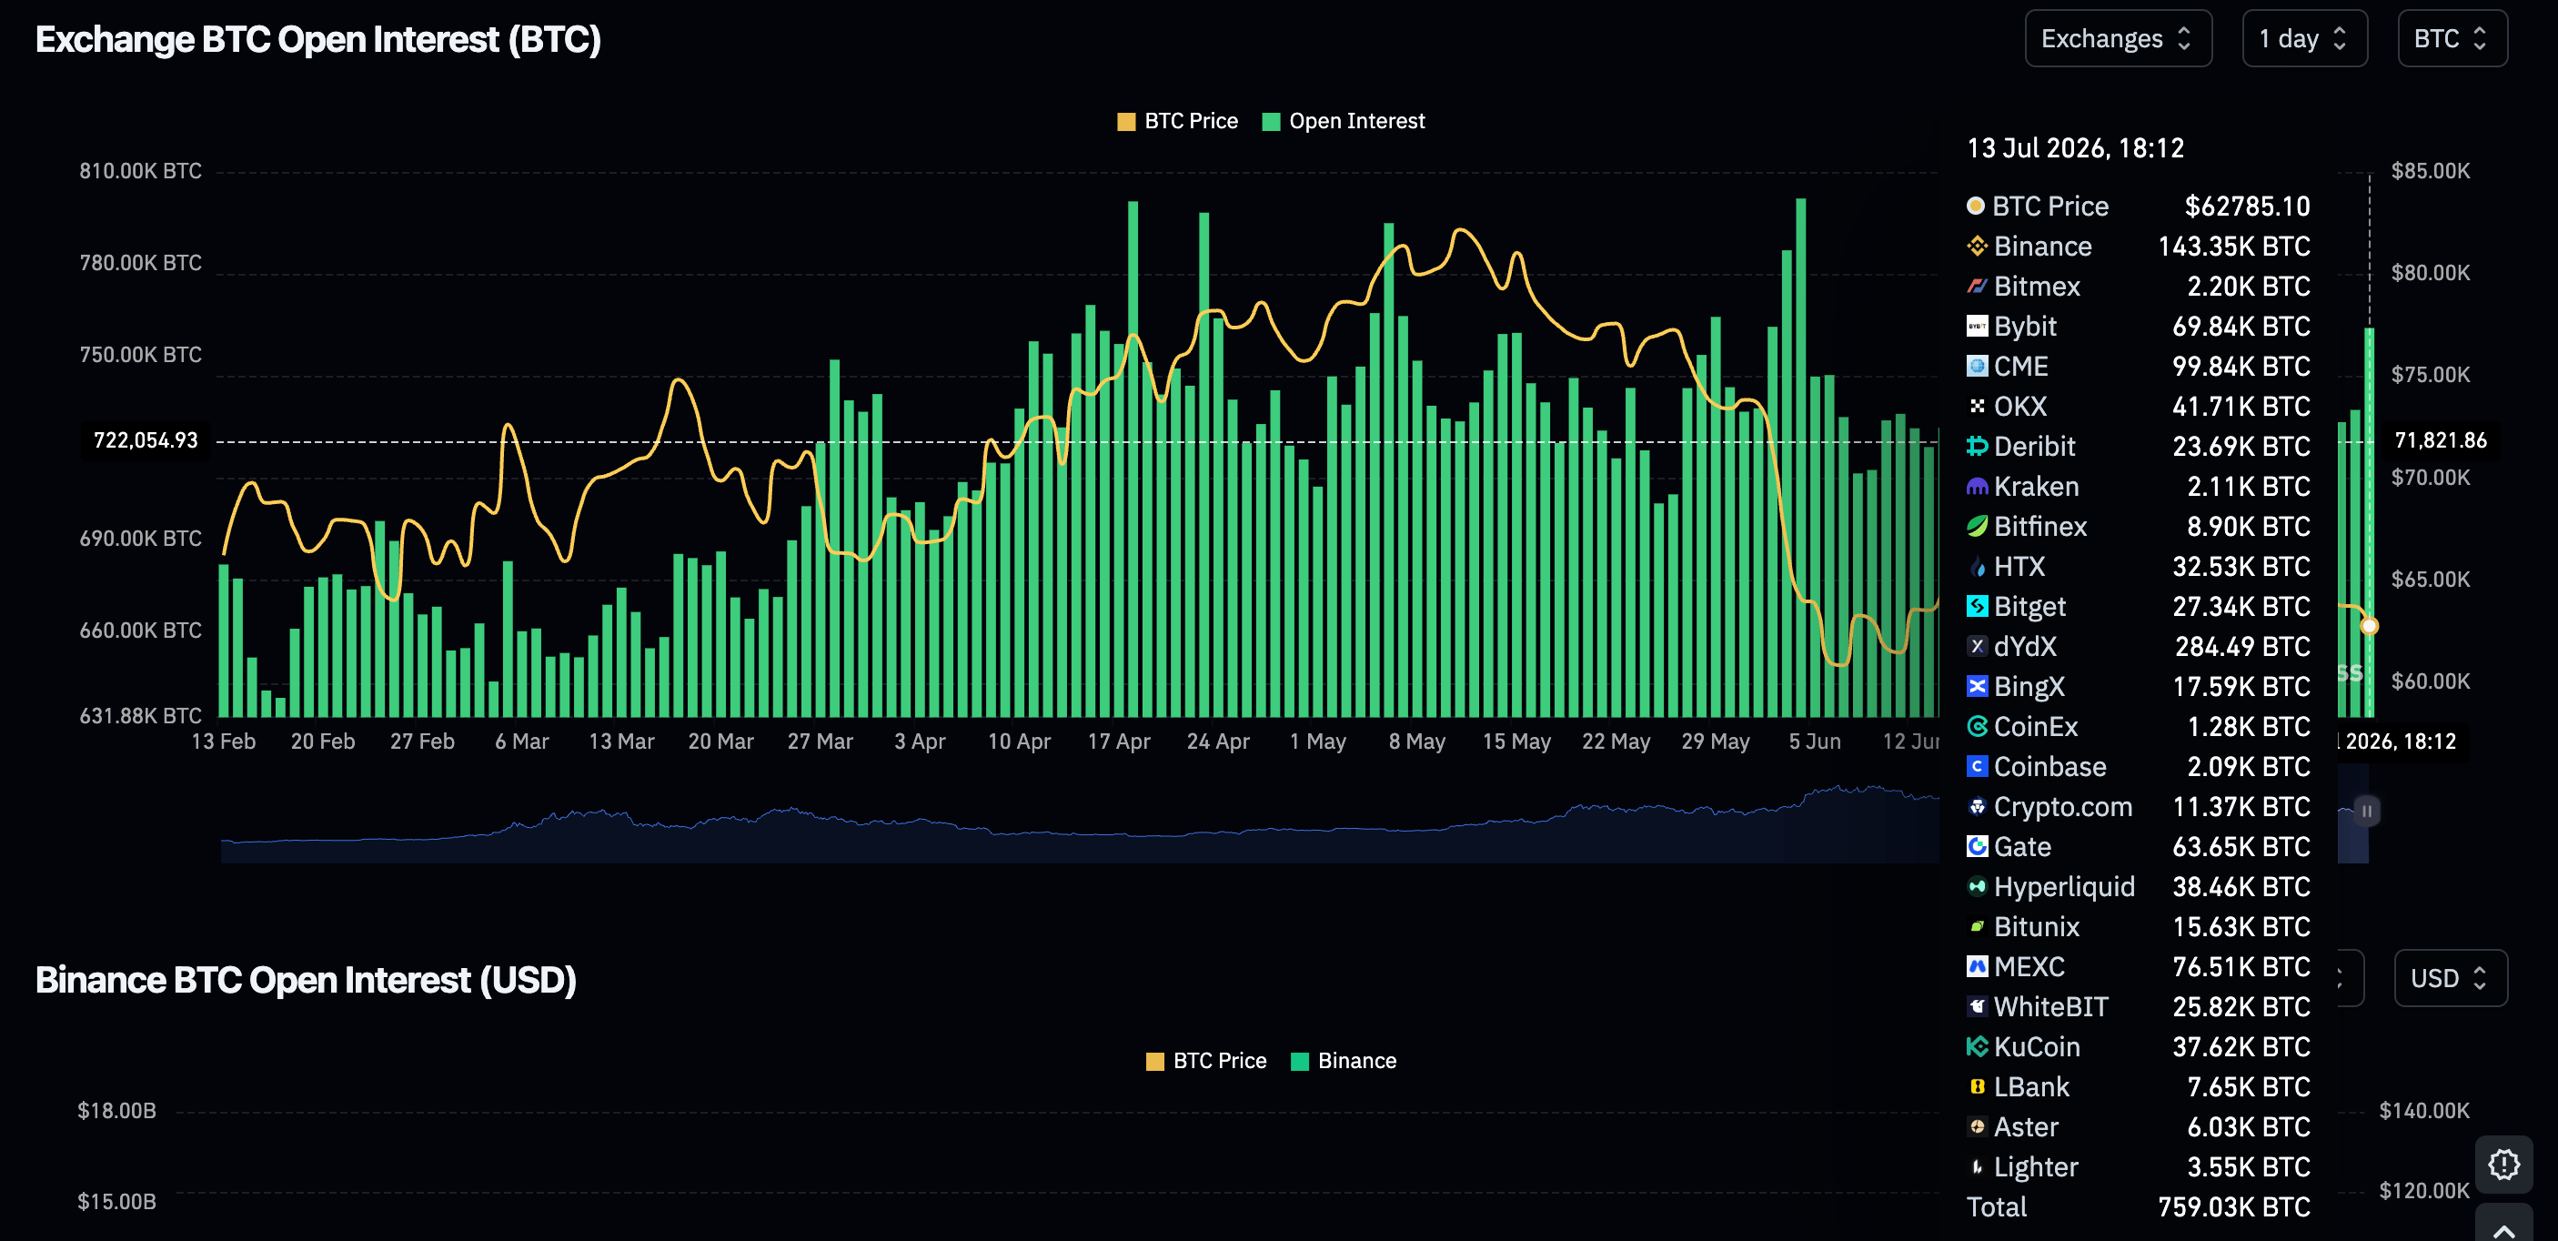The image size is (2558, 1241).
Task: Click the Bitfinex leaf icon
Action: point(1976,526)
